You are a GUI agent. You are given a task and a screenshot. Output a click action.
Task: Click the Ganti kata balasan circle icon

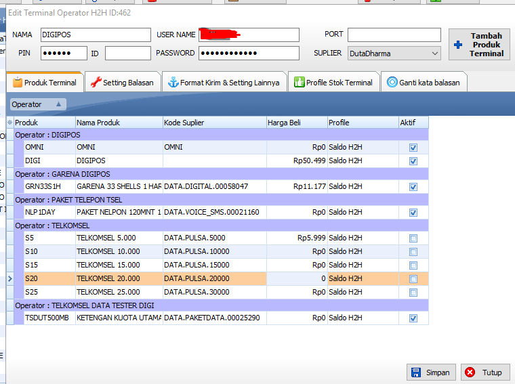coord(392,82)
